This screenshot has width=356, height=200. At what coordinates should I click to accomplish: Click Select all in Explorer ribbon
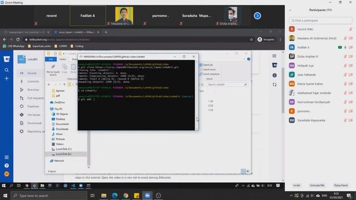206,65
